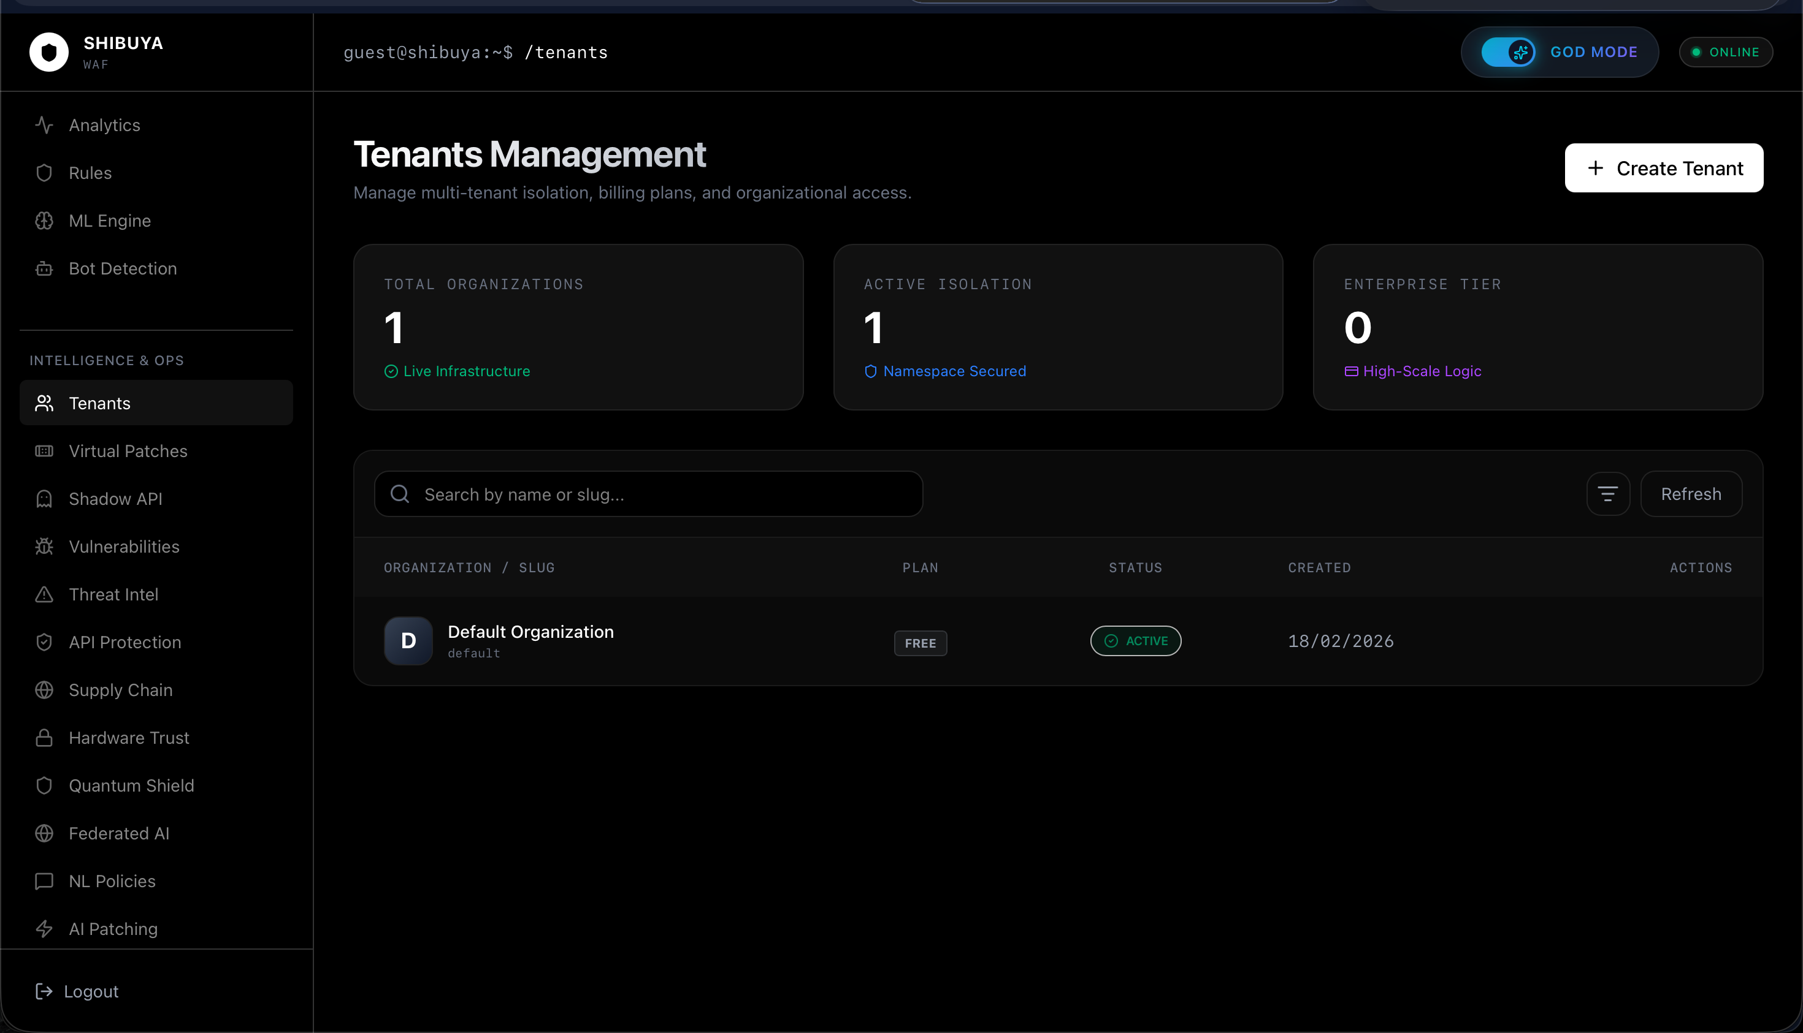
Task: Click the Bot Detection robot icon
Action: (x=44, y=269)
